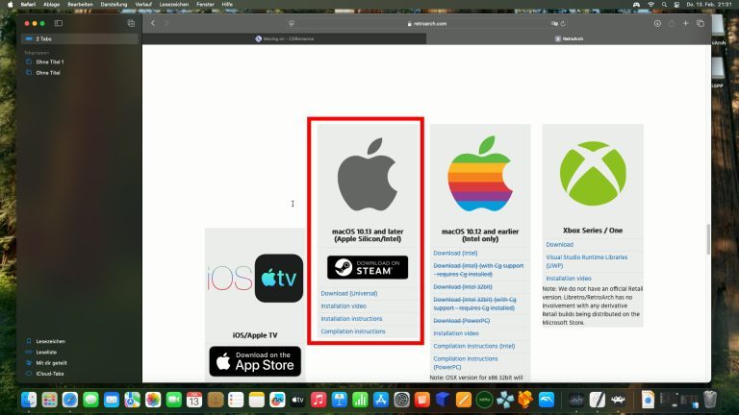Click the new tab group icon
Image resolution: width=739 pixels, height=415 pixels.
131,23
